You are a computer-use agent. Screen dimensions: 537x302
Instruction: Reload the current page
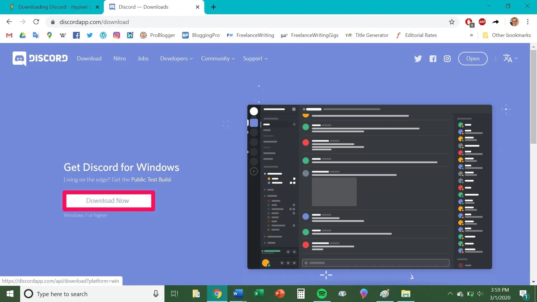pyautogui.click(x=36, y=22)
